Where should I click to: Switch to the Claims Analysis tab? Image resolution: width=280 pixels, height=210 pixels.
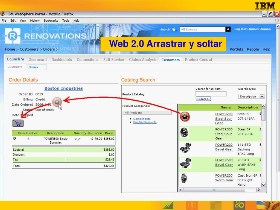click(142, 60)
